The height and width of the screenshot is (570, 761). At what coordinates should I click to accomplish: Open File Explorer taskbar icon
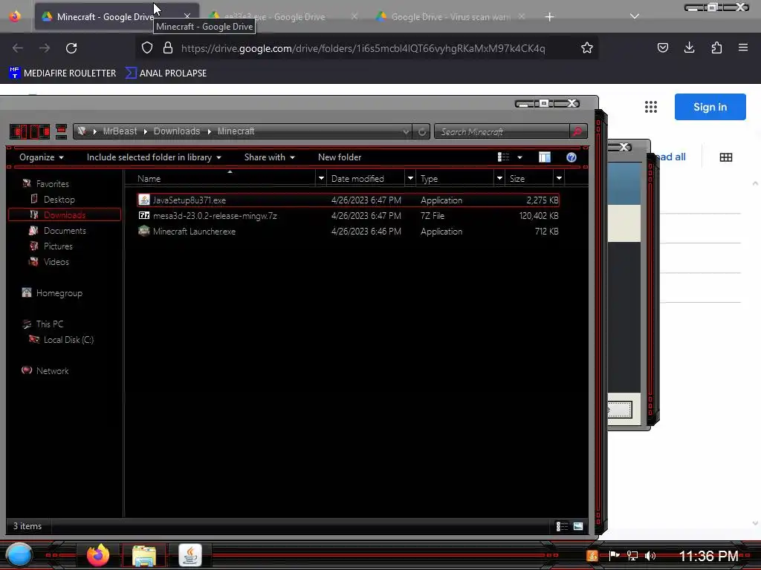click(x=144, y=555)
